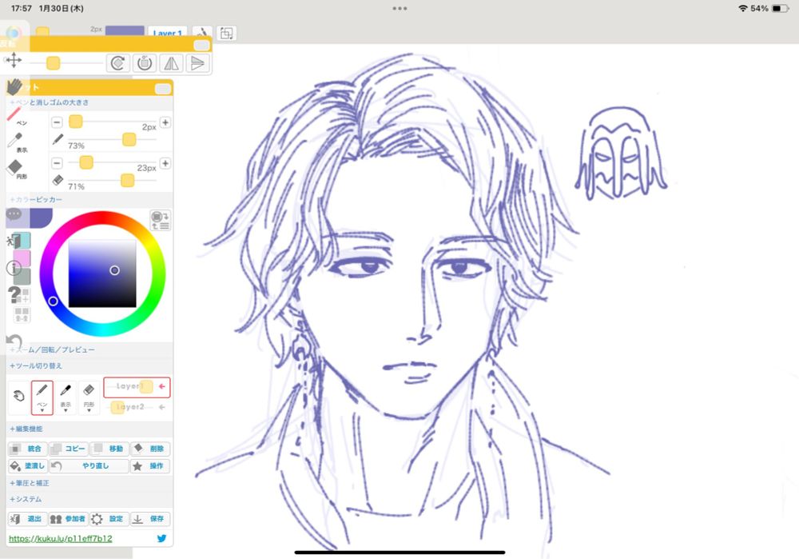The image size is (799, 559).
Task: Open the help question mark icon
Action: [x=14, y=295]
